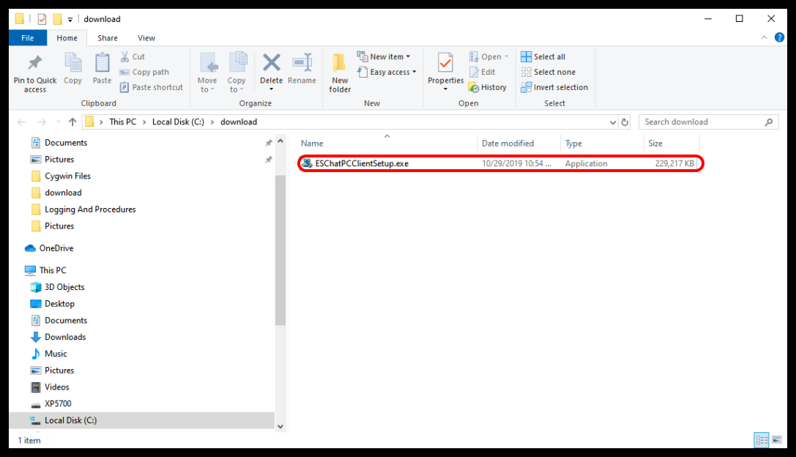Switch to the Home ribbon tab
Viewport: 796px width, 457px height.
click(67, 38)
